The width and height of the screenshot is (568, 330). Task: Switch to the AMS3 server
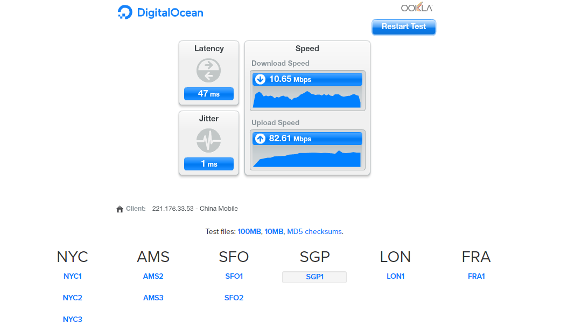coord(153,298)
